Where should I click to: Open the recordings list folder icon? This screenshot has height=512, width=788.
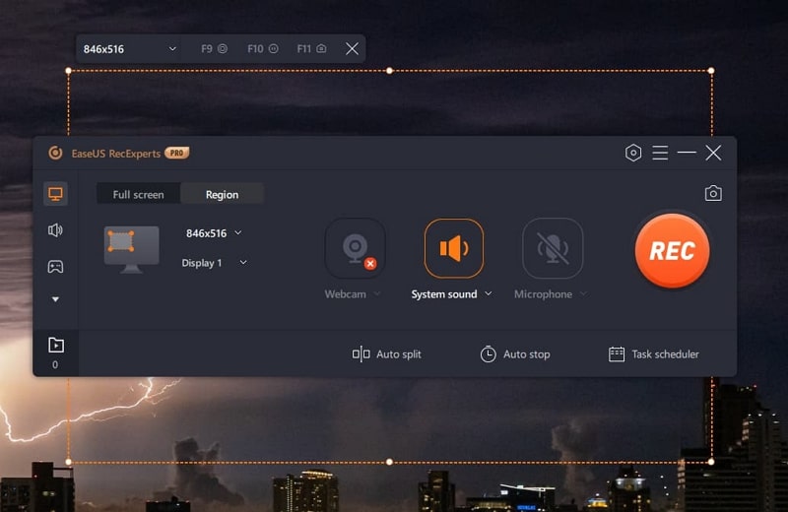pos(56,345)
